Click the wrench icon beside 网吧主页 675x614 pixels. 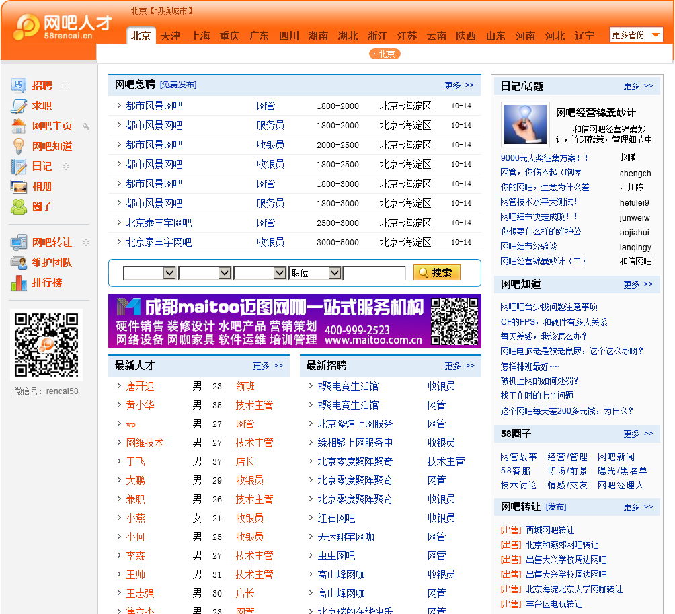coord(86,126)
